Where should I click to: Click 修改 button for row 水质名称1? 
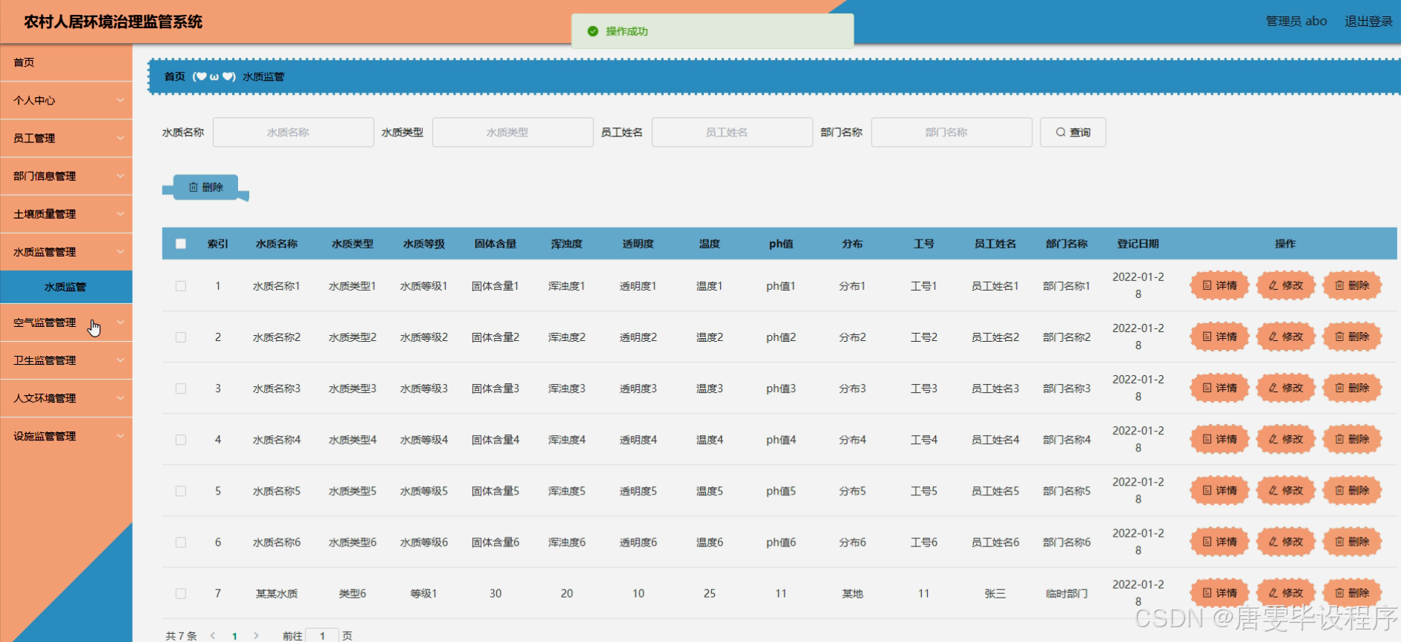coord(1285,285)
